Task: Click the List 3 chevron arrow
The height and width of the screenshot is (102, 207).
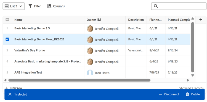Action: [21, 6]
